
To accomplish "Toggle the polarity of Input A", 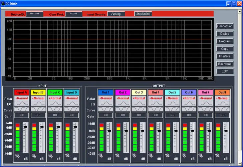I will 22,98.
